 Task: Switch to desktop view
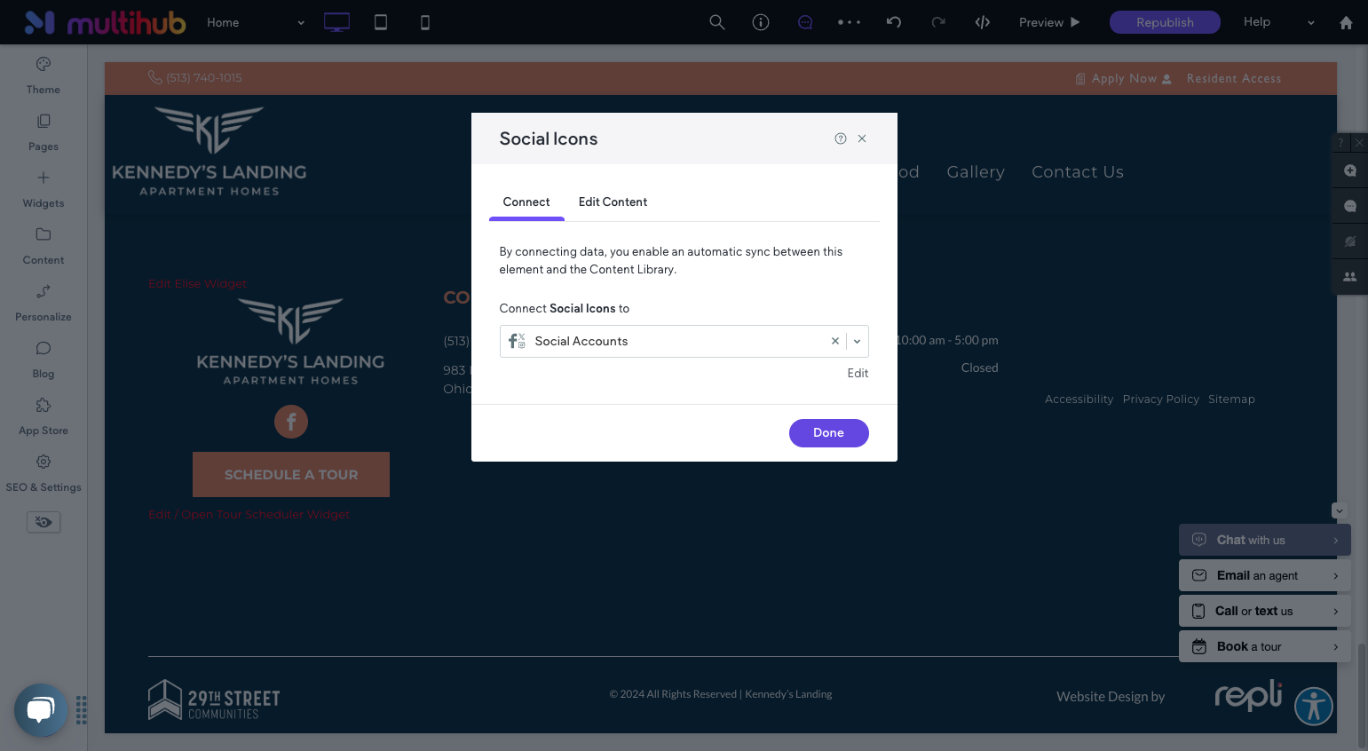[x=336, y=22]
